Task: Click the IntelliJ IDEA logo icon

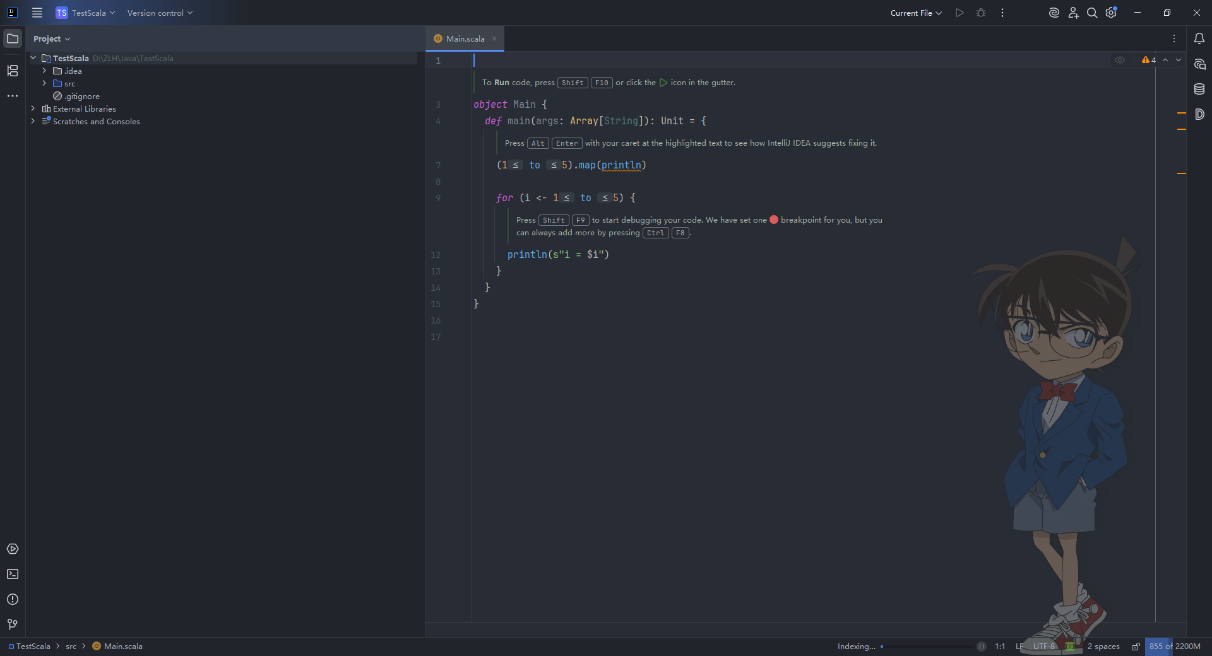Action: [x=12, y=13]
